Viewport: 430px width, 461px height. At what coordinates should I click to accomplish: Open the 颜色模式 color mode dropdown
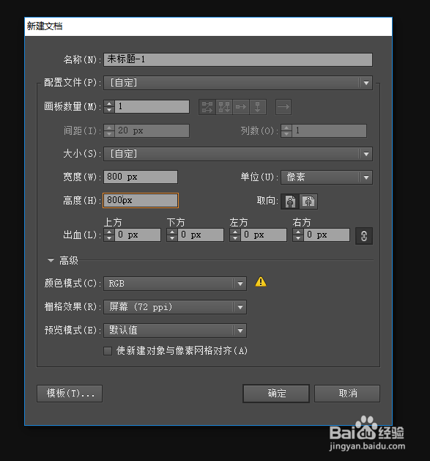(x=175, y=284)
